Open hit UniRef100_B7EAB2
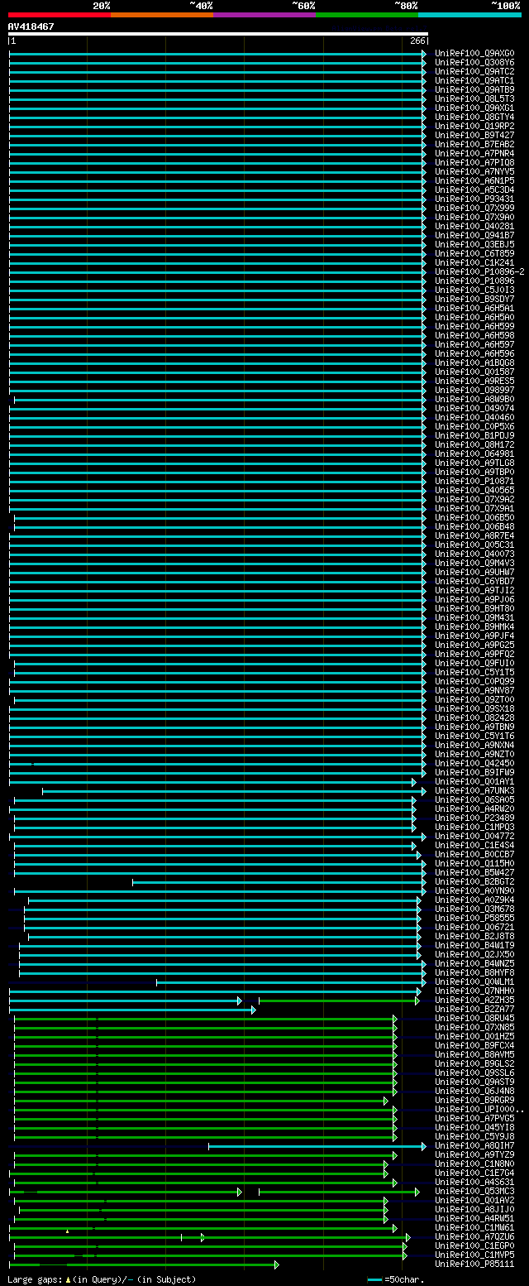The image size is (529, 1286). pos(474,144)
